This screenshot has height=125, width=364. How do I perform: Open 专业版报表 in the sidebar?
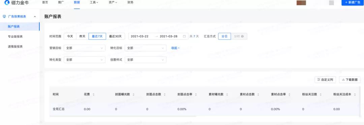tap(15, 36)
